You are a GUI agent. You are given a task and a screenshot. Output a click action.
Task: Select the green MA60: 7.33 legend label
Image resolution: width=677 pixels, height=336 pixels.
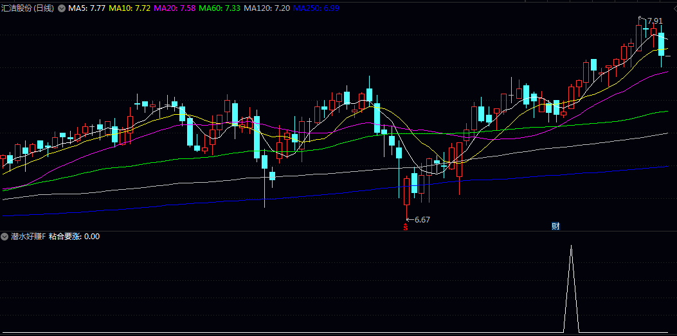[220, 8]
